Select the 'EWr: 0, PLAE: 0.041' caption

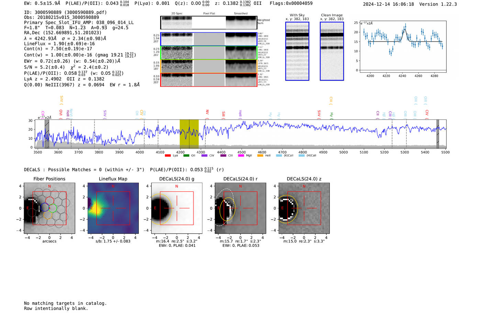(177, 245)
